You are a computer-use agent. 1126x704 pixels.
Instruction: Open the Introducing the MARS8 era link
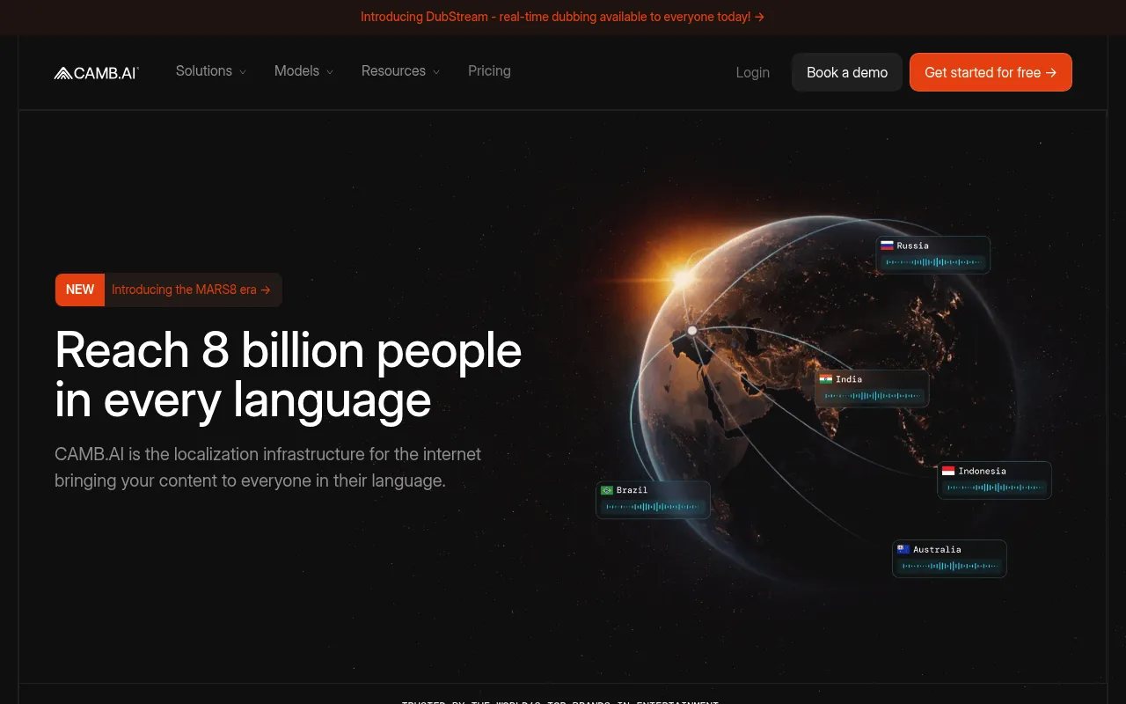click(191, 290)
